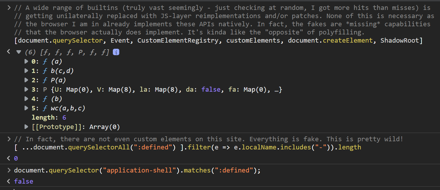440x190 pixels.
Task: Expand entry 1 function b(c,d)
Action: click(x=26, y=71)
